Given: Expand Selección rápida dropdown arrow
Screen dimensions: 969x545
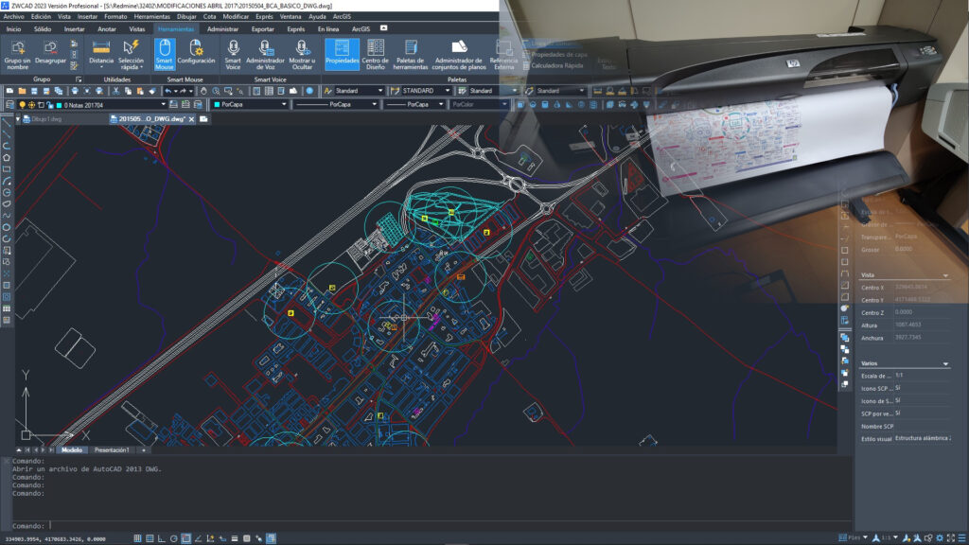Looking at the screenshot, I should point(141,67).
